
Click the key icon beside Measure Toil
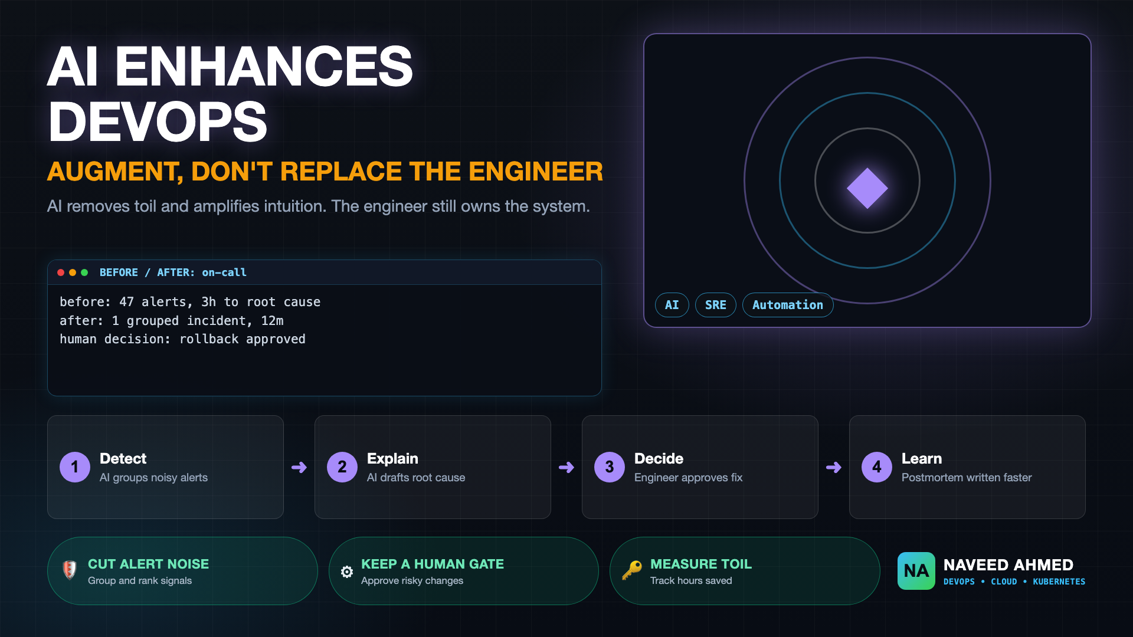(x=632, y=570)
